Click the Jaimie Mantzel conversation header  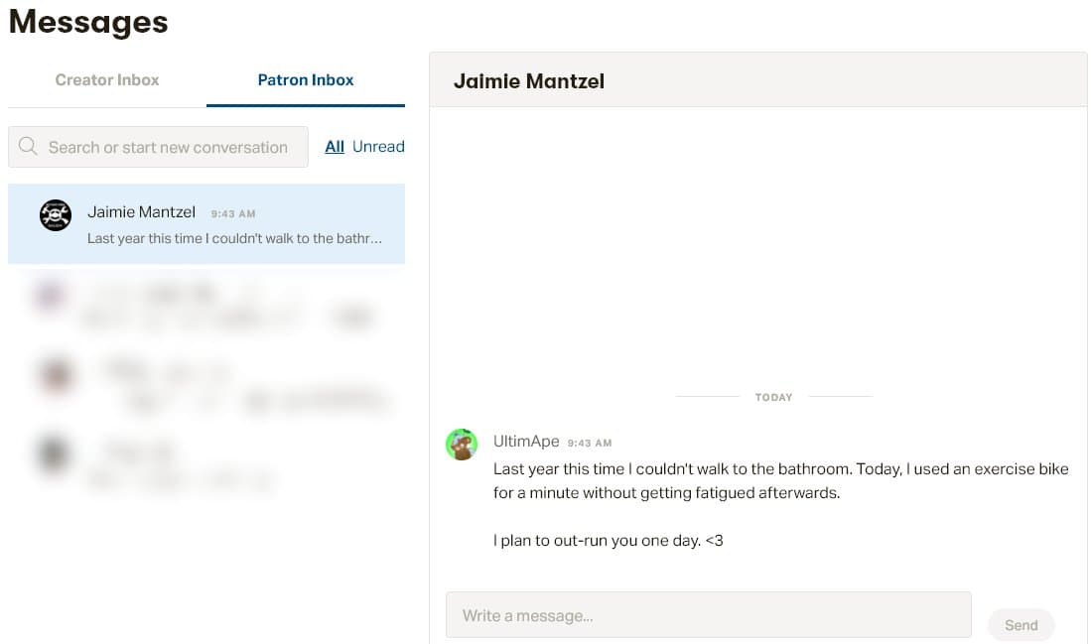(x=529, y=81)
